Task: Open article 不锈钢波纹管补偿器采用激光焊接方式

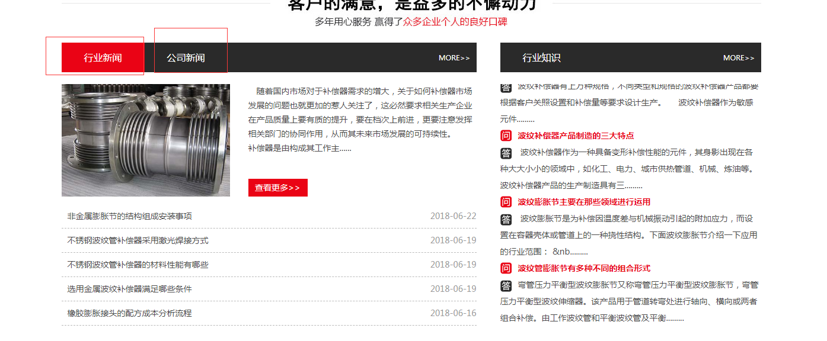Action: click(x=138, y=240)
